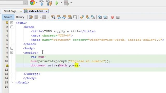Click the parseInt prompt line
This screenshot has width=166, height=93.
point(71,61)
